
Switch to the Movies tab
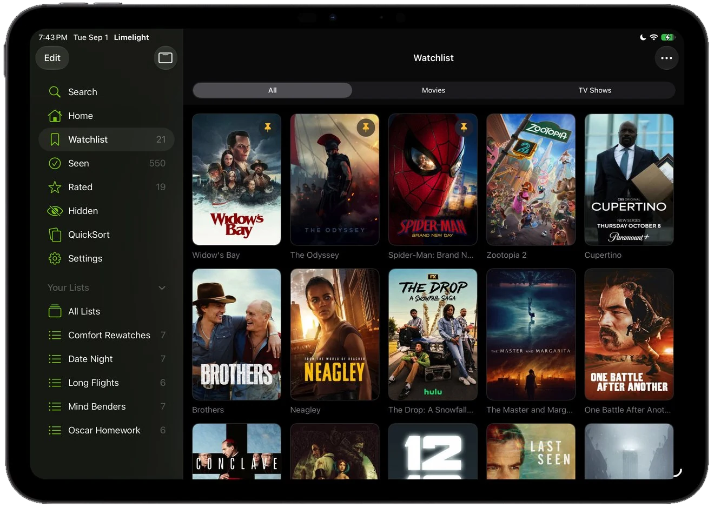point(433,90)
